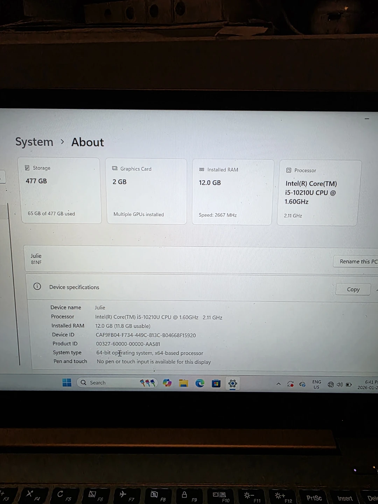Screen dimensions: 378x504
Task: Click the Settings gear taskbar icon
Action: pos(232,384)
